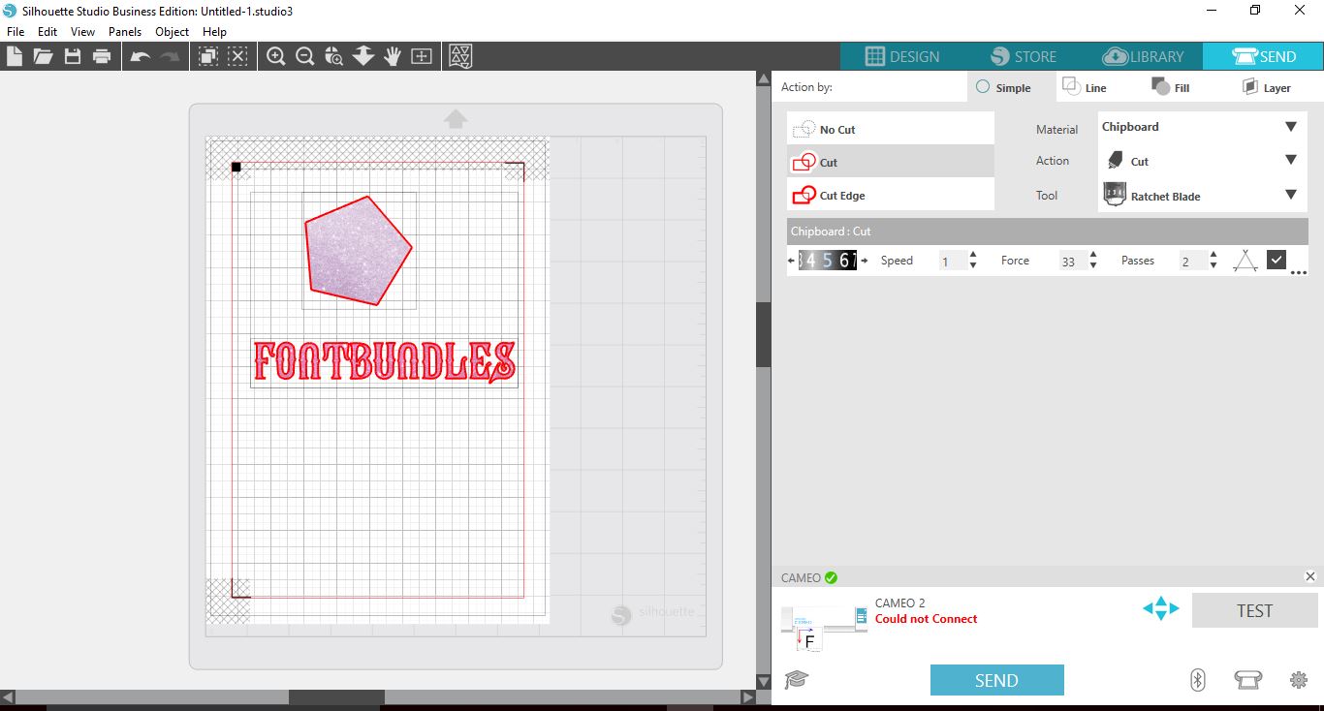Open the Panels menu
This screenshot has height=711, width=1324.
pos(125,32)
